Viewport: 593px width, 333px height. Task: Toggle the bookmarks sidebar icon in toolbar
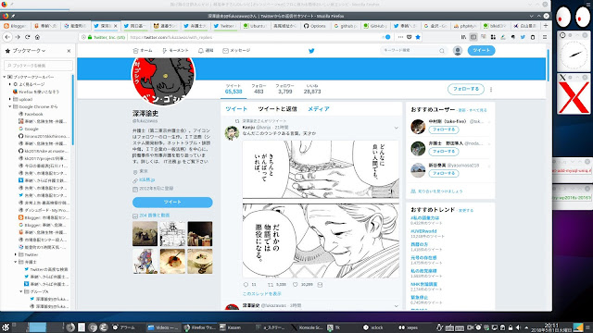pyautogui.click(x=473, y=37)
